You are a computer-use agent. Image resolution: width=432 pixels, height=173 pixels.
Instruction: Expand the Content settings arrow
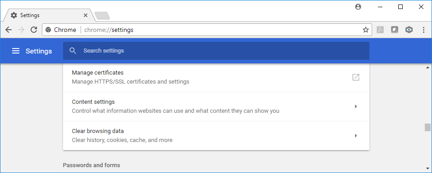pyautogui.click(x=356, y=106)
